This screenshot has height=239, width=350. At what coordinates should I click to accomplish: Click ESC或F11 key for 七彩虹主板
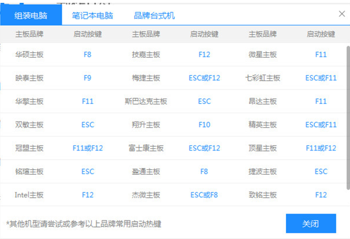(321, 78)
